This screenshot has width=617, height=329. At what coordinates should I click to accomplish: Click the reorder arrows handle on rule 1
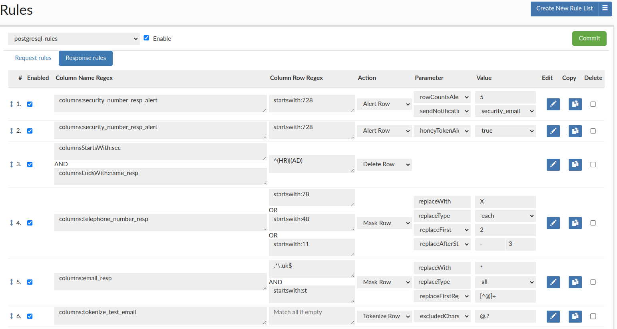pos(11,104)
